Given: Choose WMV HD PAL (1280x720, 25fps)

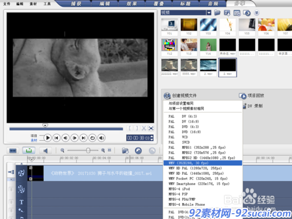Looking at the screenshot, I should click(203, 168).
